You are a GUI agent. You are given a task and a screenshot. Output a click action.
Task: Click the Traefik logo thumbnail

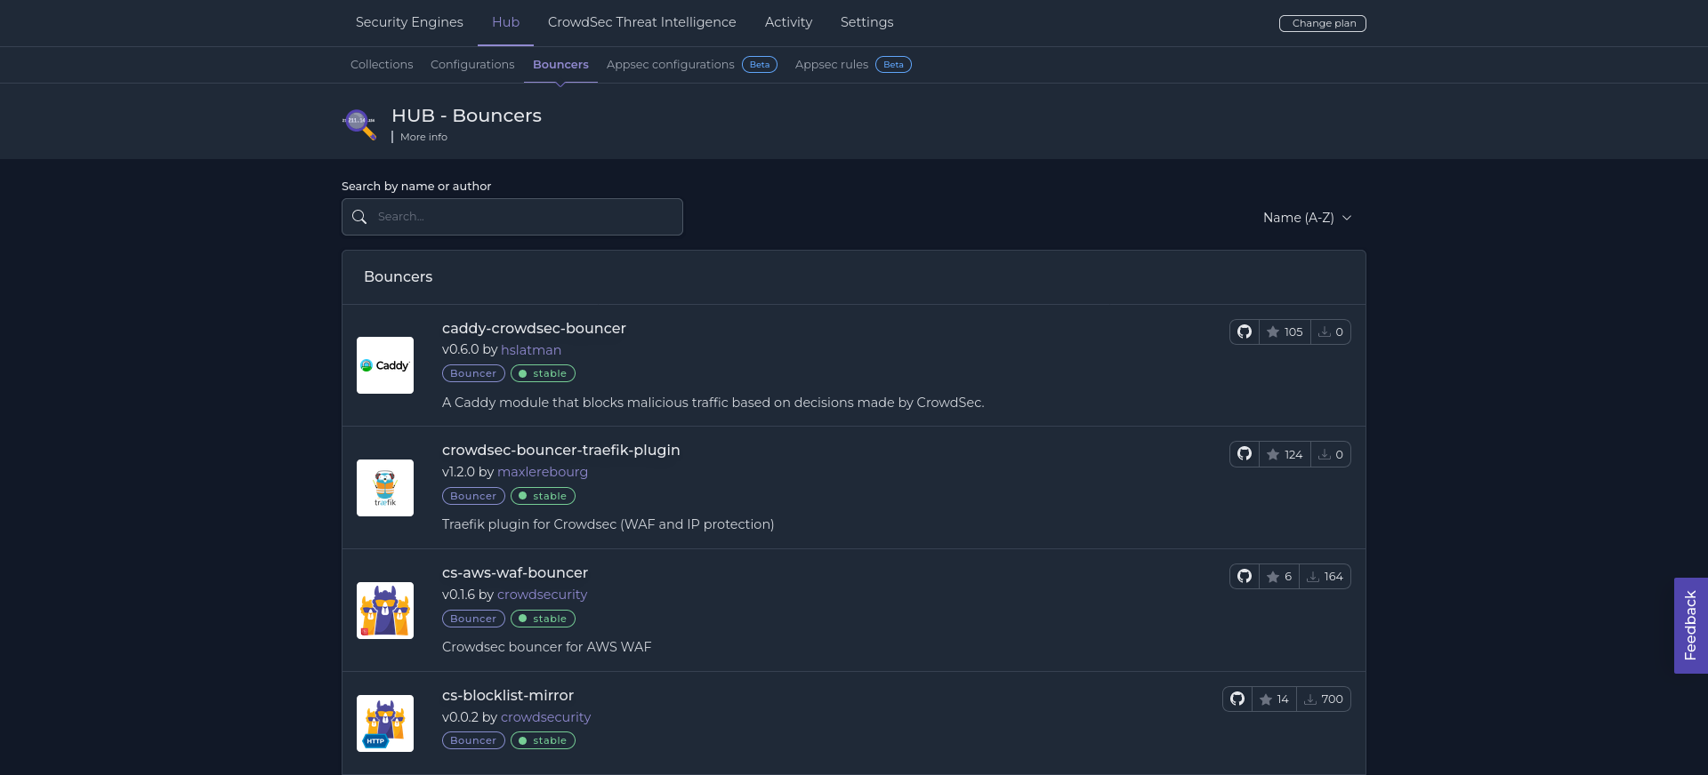click(385, 488)
